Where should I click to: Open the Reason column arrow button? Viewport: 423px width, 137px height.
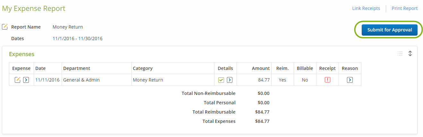tap(350, 80)
